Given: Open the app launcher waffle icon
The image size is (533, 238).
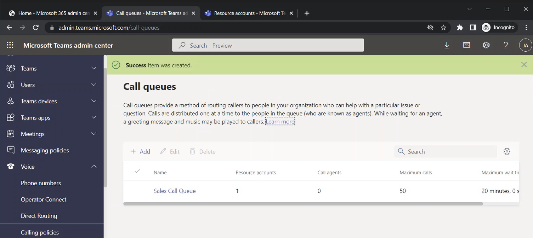Looking at the screenshot, I should pos(10,45).
